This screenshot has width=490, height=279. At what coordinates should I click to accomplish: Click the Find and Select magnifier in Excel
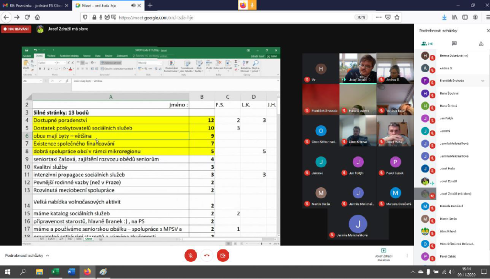click(x=256, y=64)
